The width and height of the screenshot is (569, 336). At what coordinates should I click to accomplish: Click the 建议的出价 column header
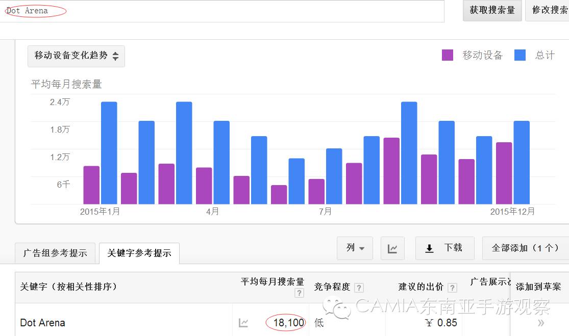click(x=421, y=287)
